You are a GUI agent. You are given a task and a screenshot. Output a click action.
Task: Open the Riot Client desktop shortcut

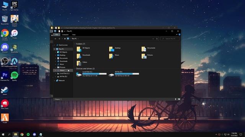point(5,104)
